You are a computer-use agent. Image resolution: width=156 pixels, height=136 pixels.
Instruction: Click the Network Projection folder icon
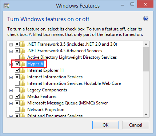(23, 110)
